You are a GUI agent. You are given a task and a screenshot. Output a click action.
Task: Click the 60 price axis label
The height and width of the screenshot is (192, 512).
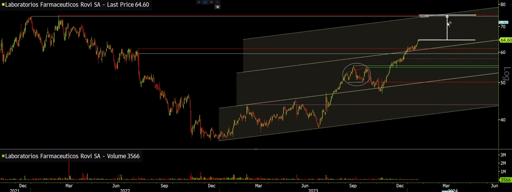tap(503, 53)
